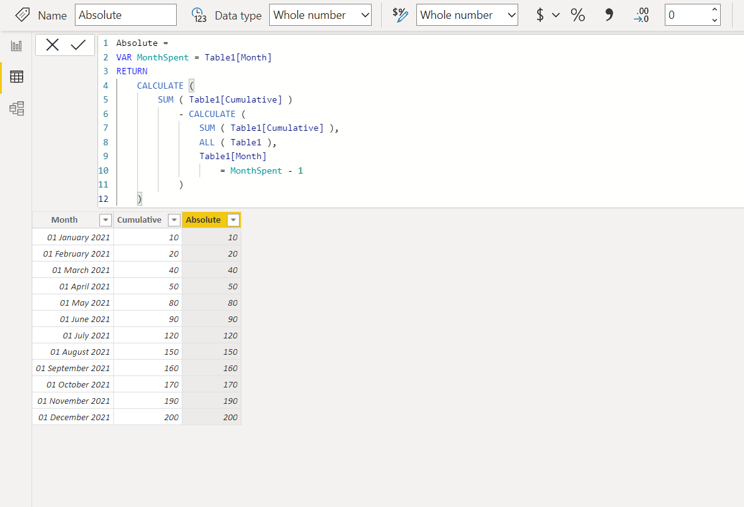Click the 01 June 2021 cell
This screenshot has width=744, height=507.
coord(73,319)
